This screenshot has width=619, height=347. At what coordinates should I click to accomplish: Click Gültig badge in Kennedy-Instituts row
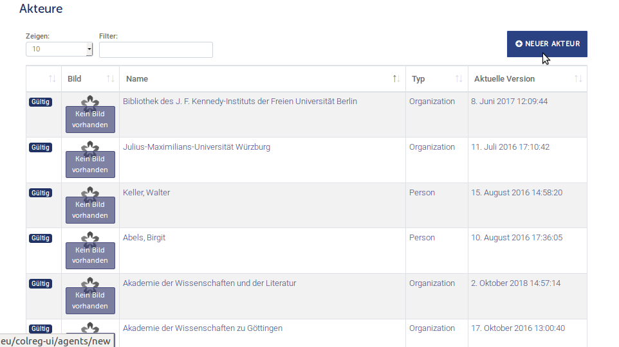[40, 102]
